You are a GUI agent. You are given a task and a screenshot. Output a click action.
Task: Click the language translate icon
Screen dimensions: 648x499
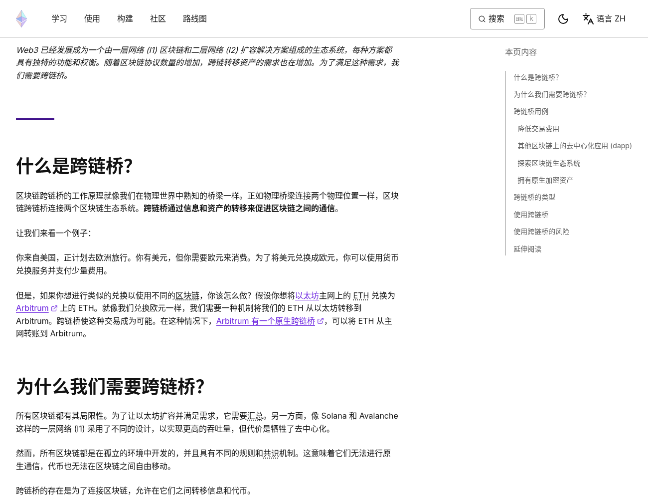point(588,19)
